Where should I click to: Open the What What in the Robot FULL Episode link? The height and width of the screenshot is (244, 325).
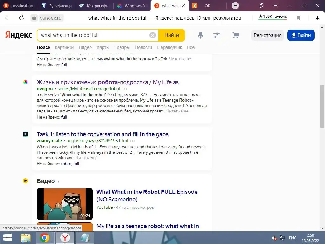tap(147, 195)
